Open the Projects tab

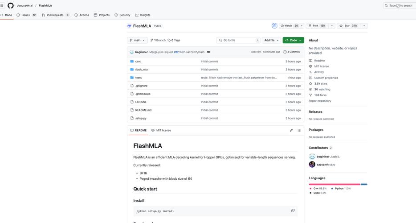point(102,15)
